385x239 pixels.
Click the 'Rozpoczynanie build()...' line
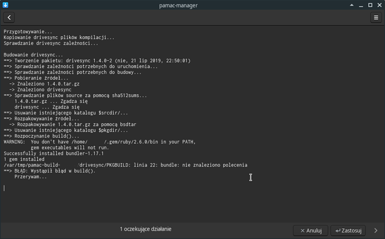click(41, 136)
